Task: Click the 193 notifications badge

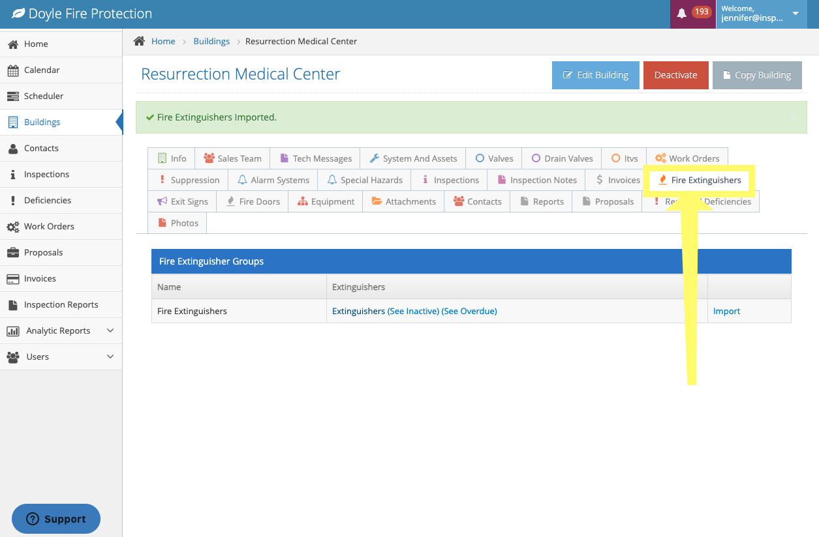Action: tap(702, 12)
